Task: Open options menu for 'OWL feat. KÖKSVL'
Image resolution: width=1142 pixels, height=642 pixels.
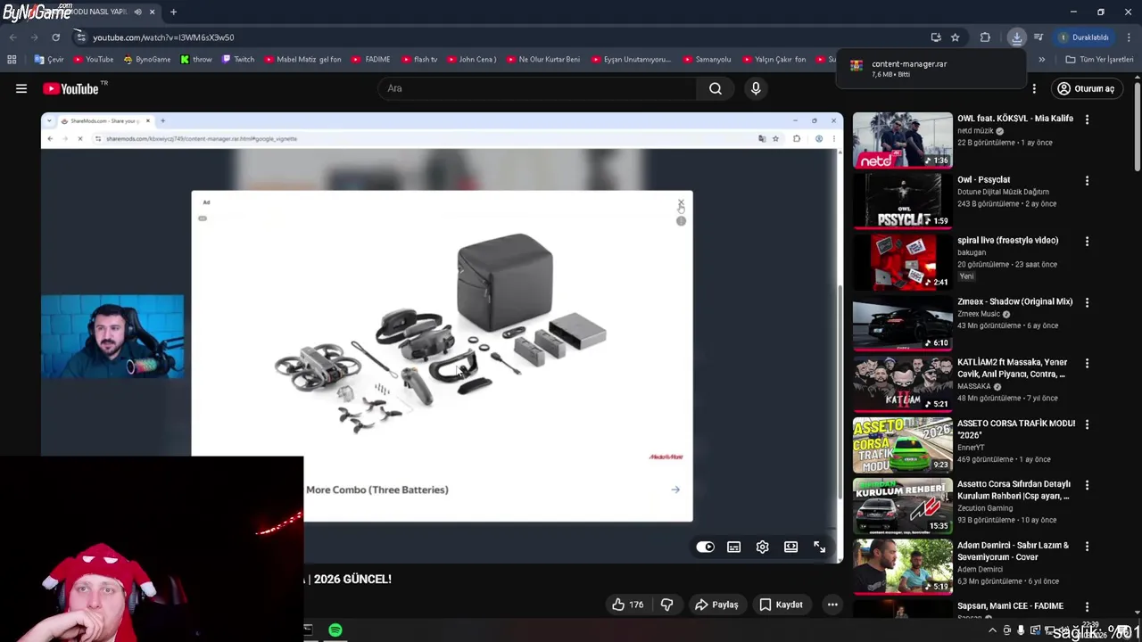Action: coord(1087,119)
